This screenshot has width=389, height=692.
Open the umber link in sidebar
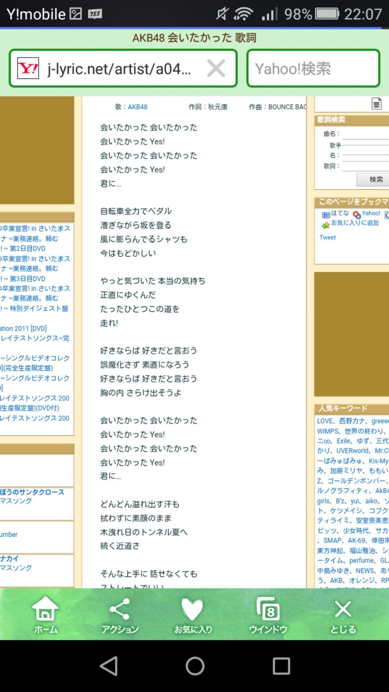9,534
